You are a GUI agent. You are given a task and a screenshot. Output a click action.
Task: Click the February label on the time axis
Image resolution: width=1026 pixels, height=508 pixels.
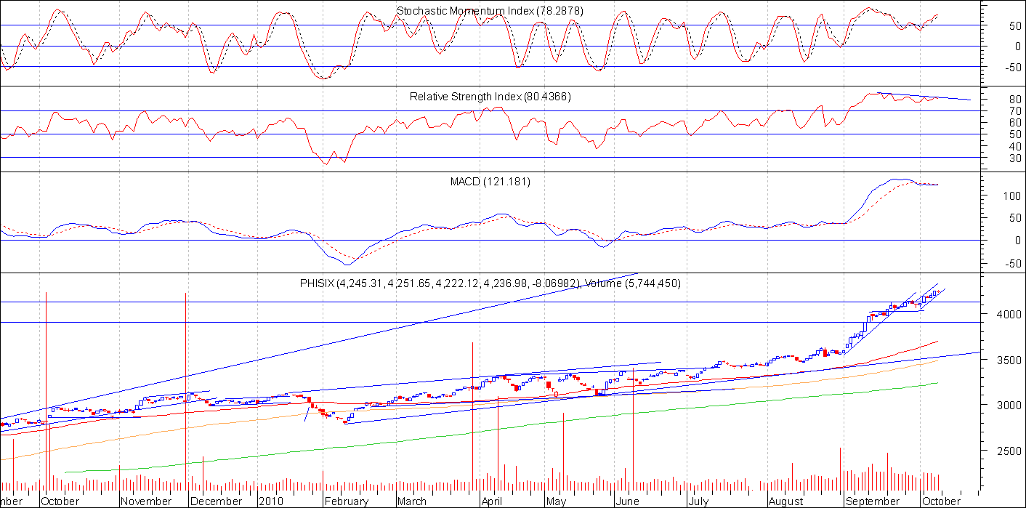pyautogui.click(x=348, y=501)
